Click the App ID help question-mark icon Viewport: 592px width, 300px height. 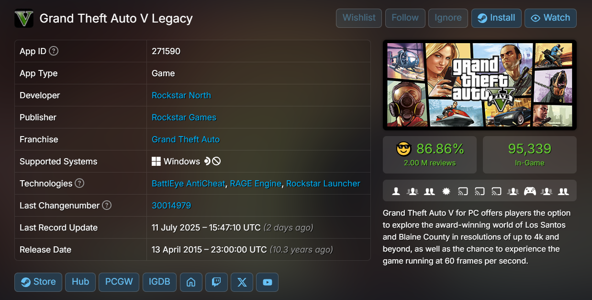(54, 51)
